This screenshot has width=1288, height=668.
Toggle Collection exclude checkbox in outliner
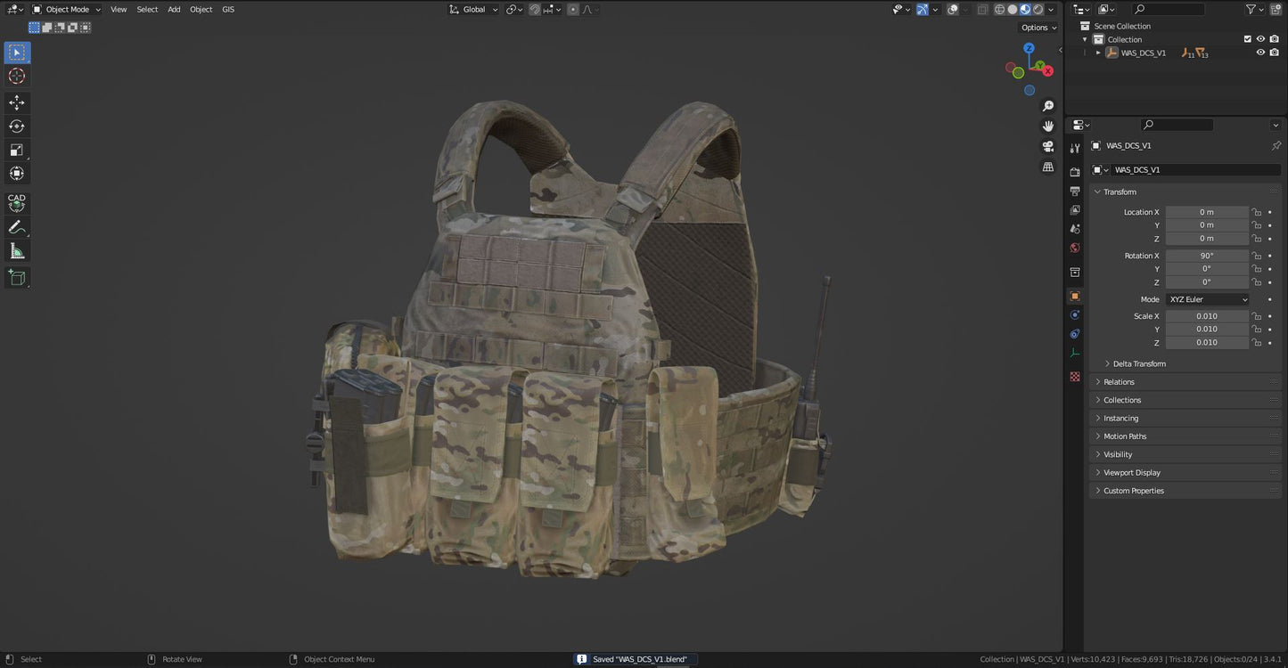1248,39
